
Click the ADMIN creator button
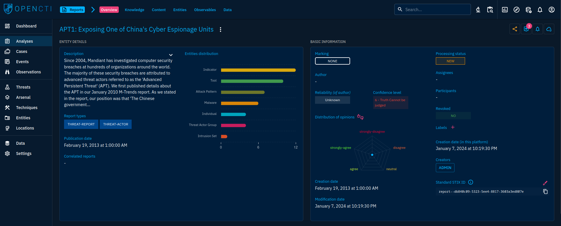(x=445, y=168)
